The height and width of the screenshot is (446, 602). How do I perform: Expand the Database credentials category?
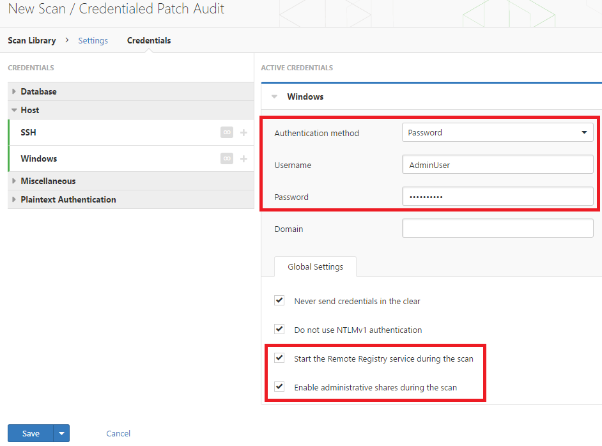pyautogui.click(x=130, y=91)
